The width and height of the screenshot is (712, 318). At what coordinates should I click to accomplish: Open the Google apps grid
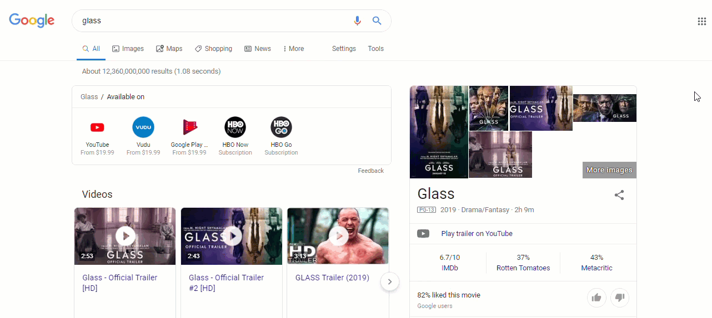701,22
